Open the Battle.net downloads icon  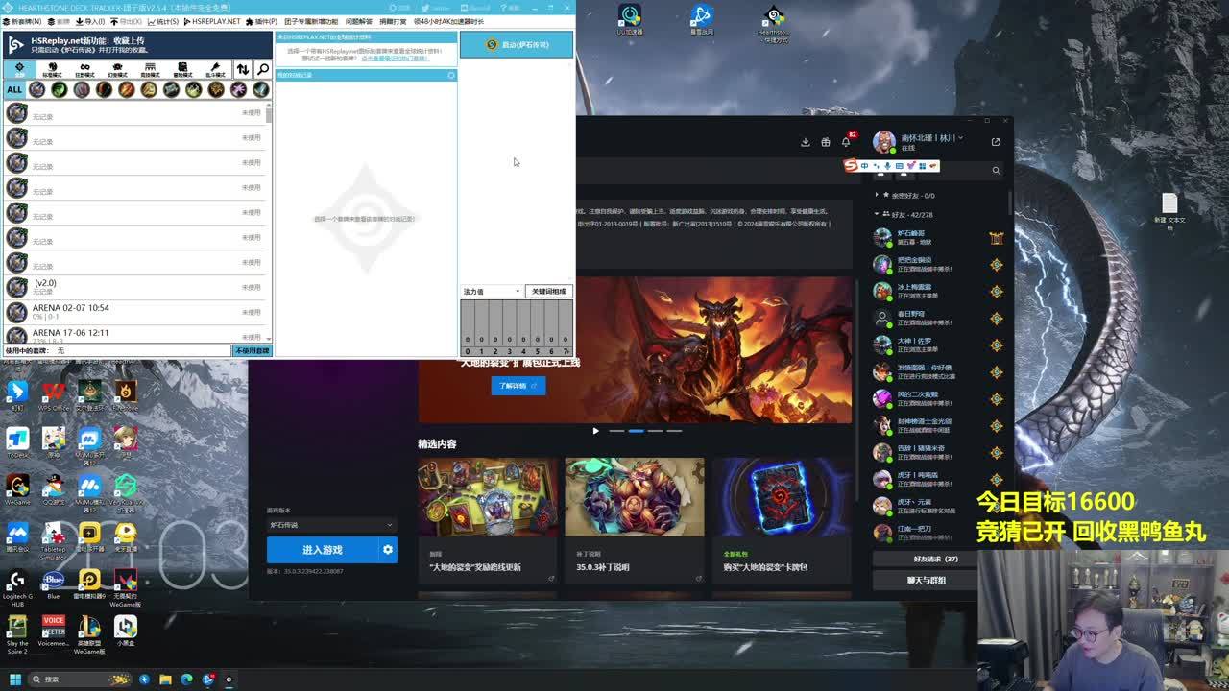(x=805, y=142)
